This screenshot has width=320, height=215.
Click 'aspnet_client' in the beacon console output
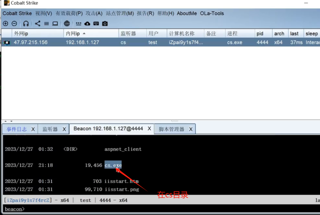[123, 149]
